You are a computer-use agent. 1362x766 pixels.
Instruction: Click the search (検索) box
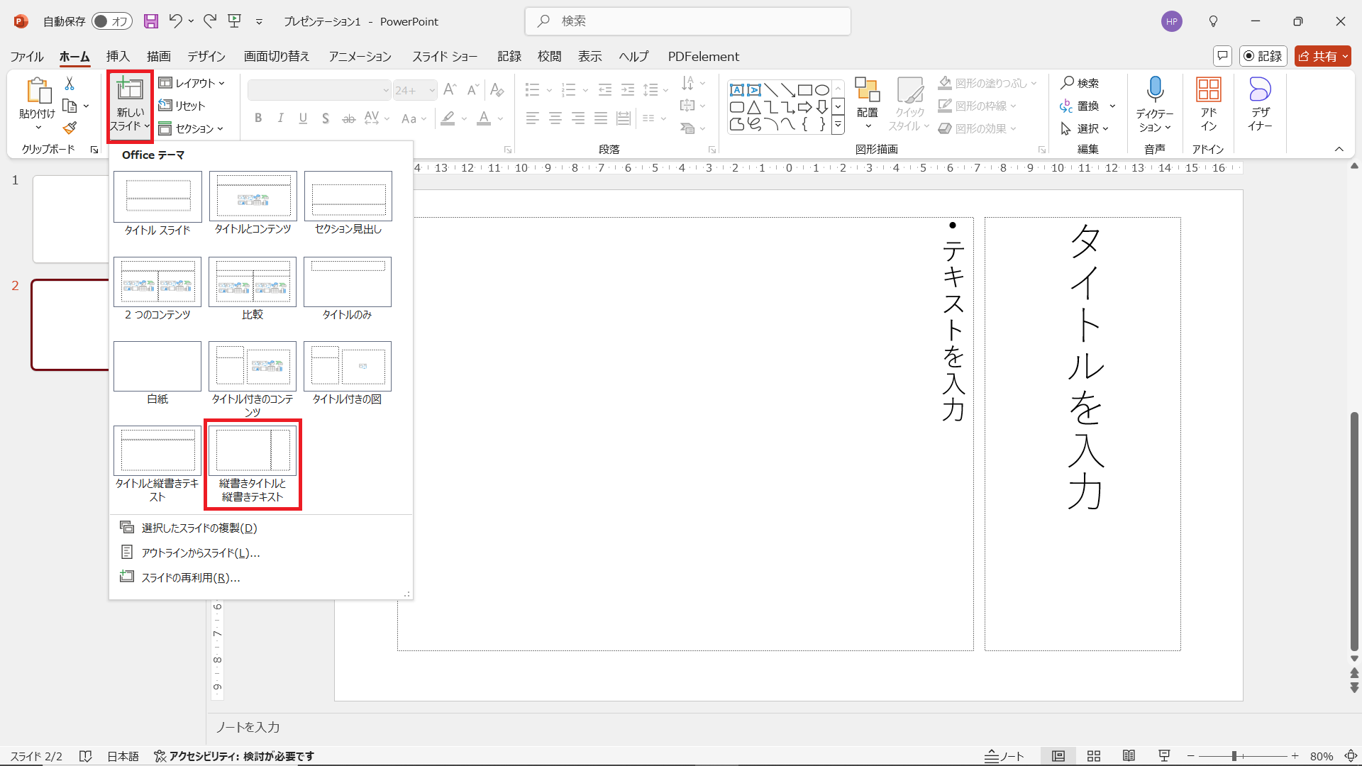click(688, 21)
